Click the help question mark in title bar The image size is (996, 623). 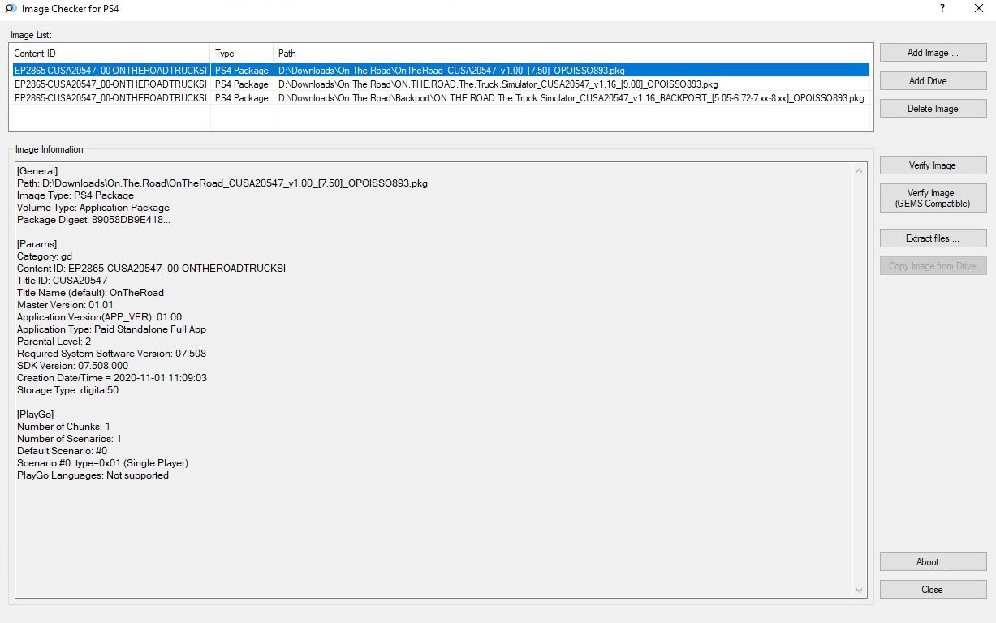[942, 9]
